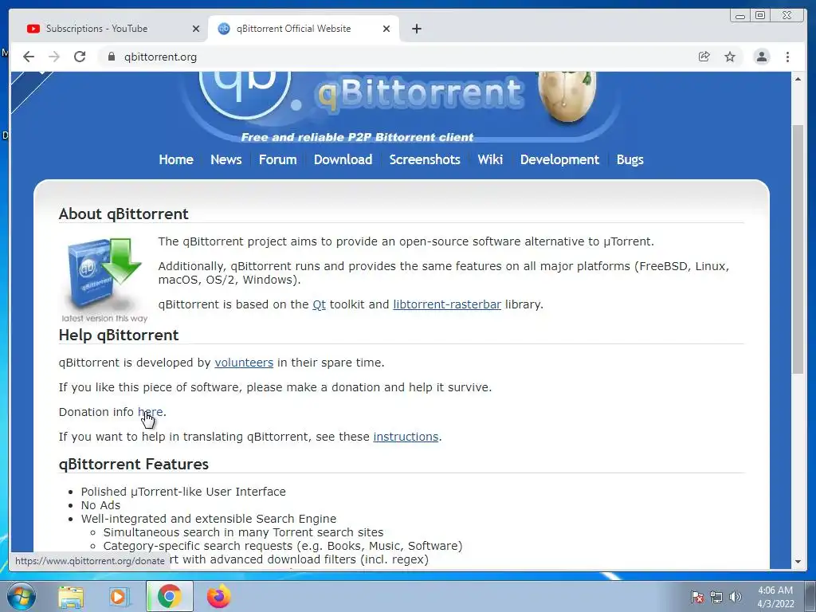Open the Bugs navigation link
The width and height of the screenshot is (816, 612).
(630, 159)
